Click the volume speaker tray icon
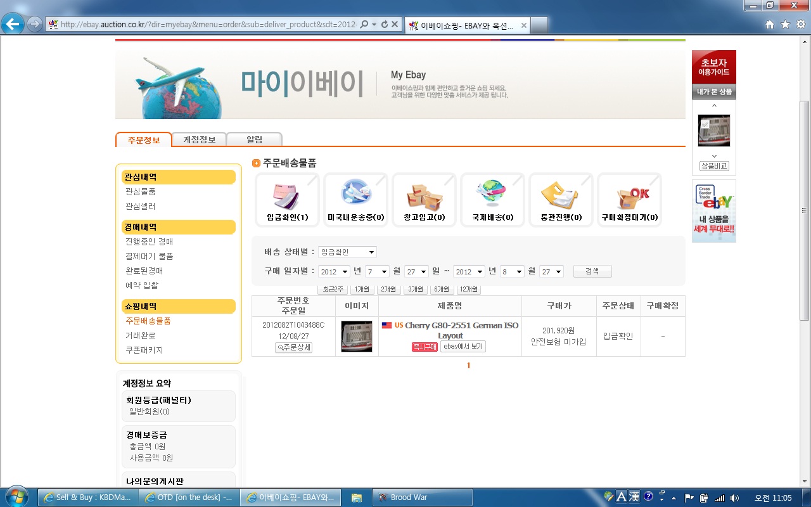The width and height of the screenshot is (811, 507). tap(734, 497)
